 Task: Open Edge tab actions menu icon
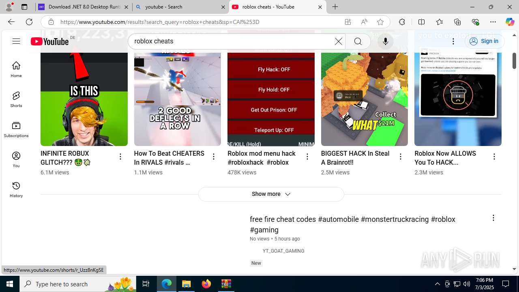click(x=24, y=7)
